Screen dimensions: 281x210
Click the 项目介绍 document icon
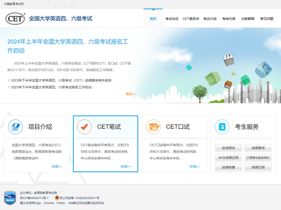coord(15,127)
